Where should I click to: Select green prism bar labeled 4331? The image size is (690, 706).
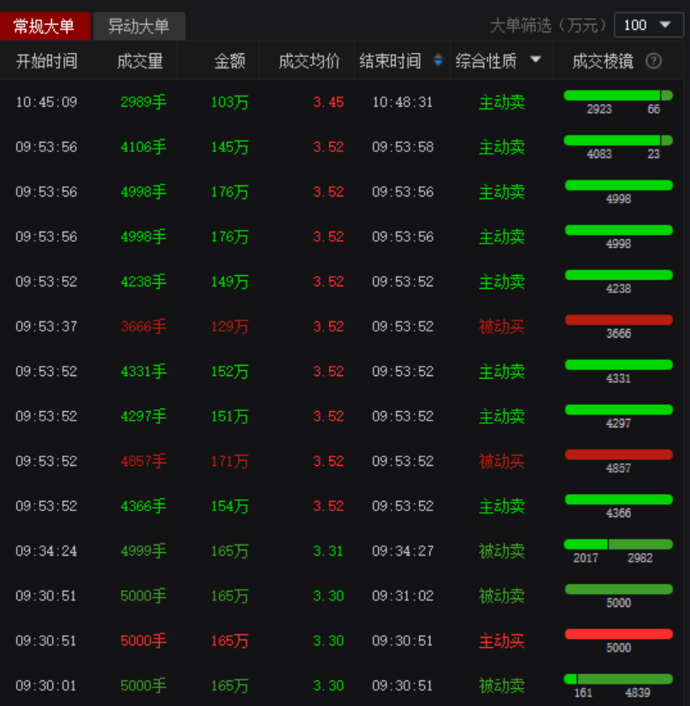click(618, 365)
